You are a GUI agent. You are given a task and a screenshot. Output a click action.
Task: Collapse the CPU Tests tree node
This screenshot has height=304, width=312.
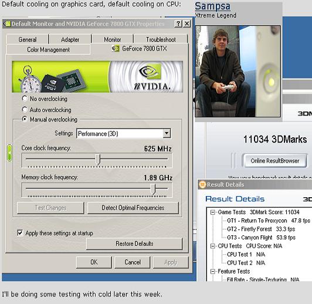213,246
